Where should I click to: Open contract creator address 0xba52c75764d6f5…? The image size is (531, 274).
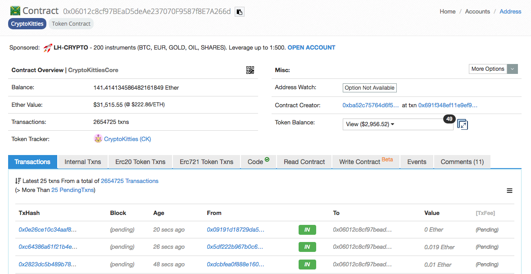click(371, 105)
